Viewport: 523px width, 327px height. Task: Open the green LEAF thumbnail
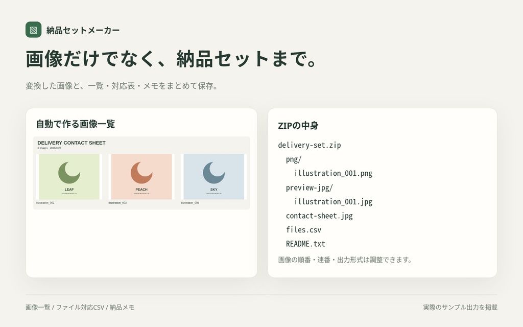click(x=69, y=176)
